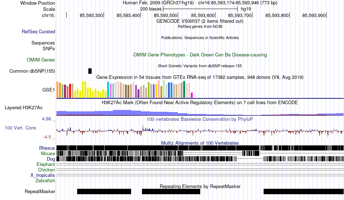
Task: Click the 85,593,800 ruler position label
Action: tap(277, 15)
